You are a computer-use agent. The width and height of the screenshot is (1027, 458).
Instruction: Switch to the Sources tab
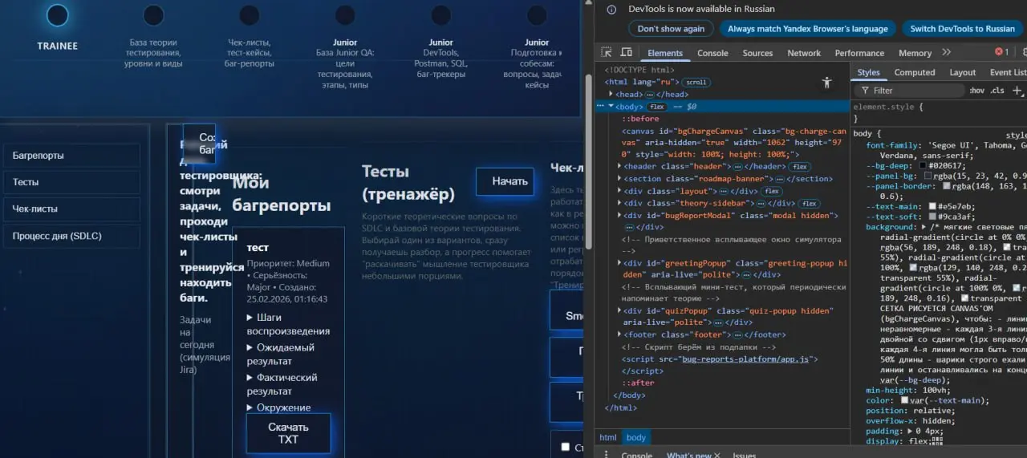pyautogui.click(x=757, y=53)
